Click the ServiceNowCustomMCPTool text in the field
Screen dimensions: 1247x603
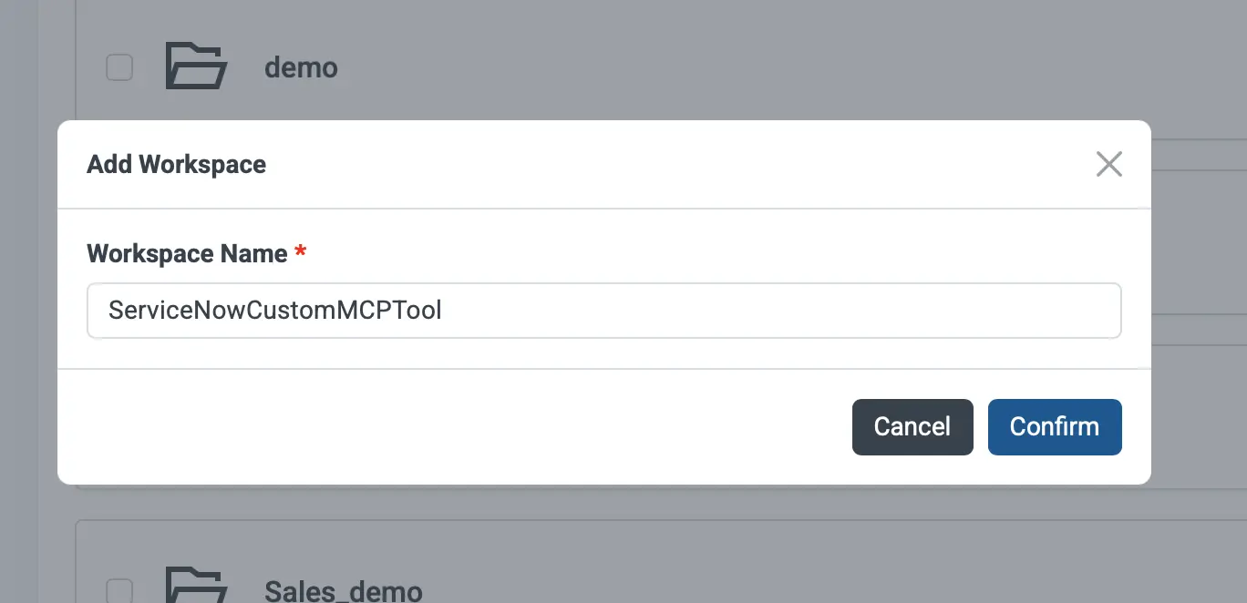pos(274,311)
